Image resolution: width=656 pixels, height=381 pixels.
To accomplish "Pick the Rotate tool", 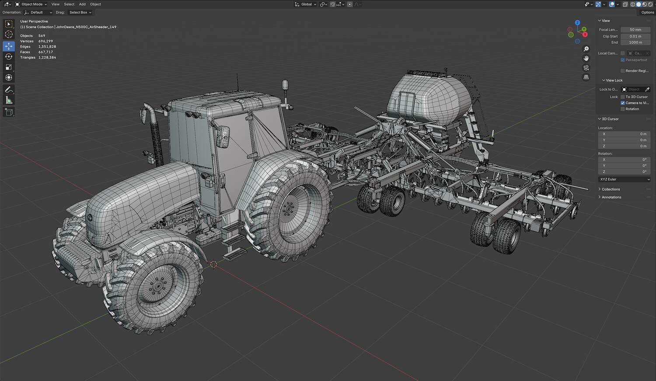I will [x=9, y=56].
